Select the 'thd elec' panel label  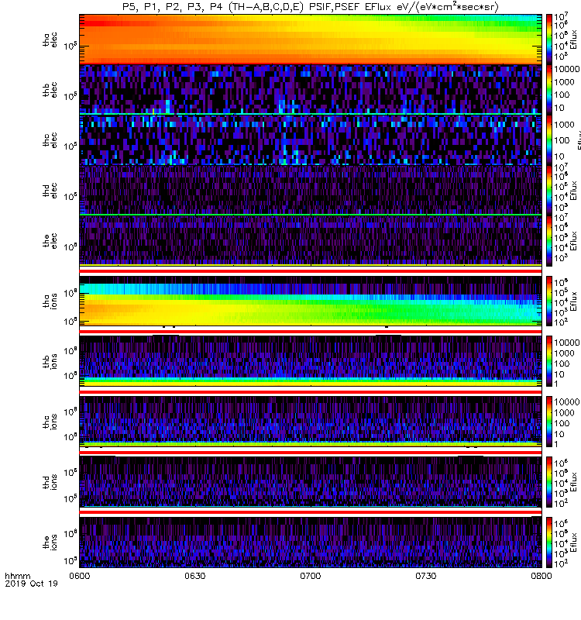point(50,190)
